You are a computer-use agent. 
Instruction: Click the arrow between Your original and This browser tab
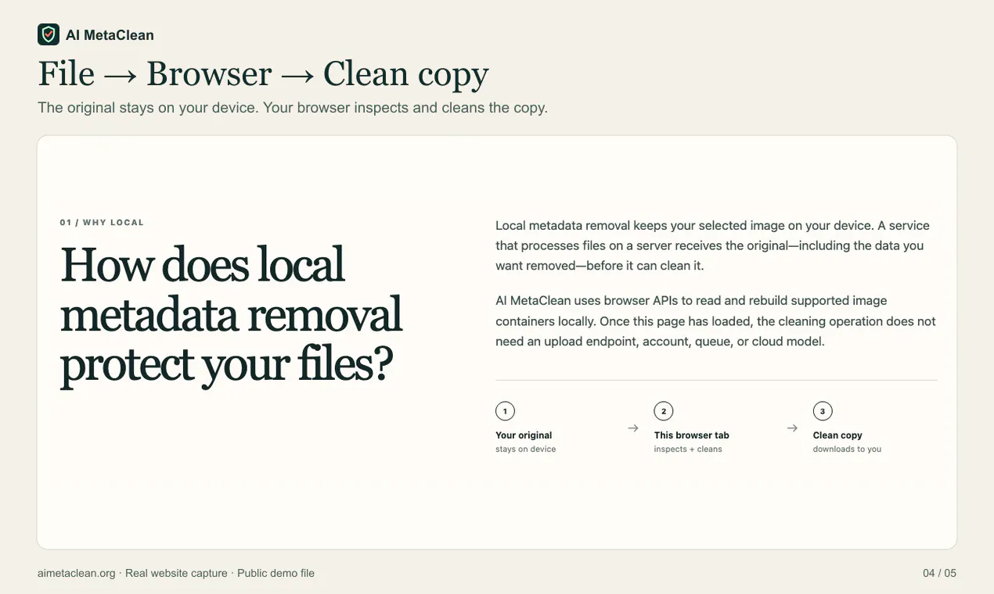(633, 428)
